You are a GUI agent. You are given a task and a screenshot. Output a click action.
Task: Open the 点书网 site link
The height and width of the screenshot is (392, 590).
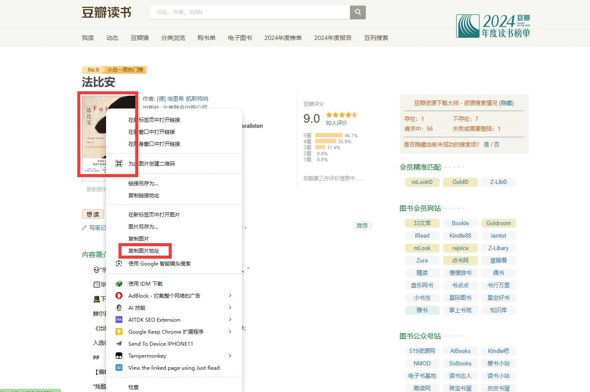[460, 260]
